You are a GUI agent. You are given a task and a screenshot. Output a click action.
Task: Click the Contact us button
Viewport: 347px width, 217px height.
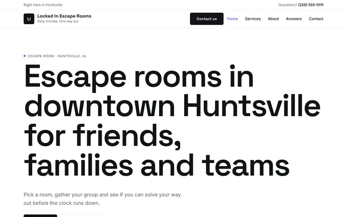coord(207,19)
